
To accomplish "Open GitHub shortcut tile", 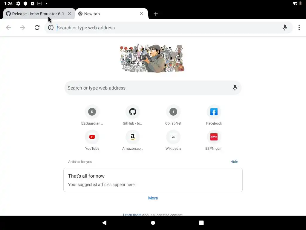I will pos(133,115).
